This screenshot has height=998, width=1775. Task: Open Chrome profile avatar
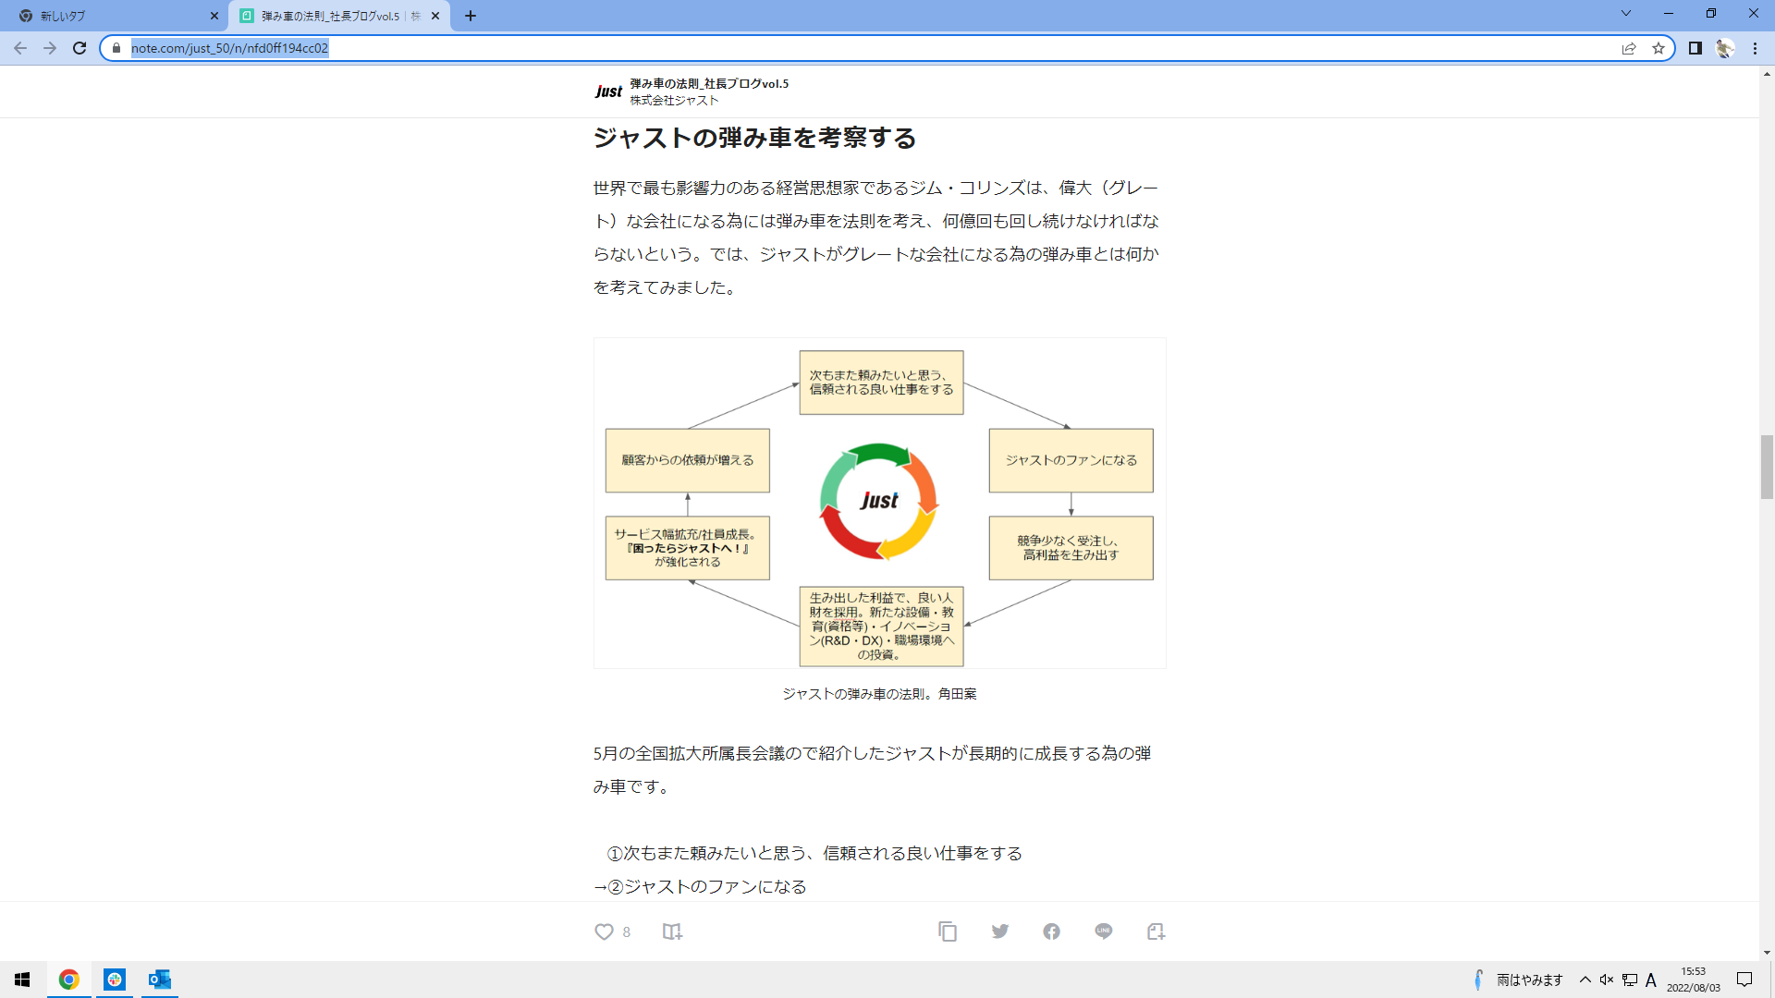pos(1725,48)
